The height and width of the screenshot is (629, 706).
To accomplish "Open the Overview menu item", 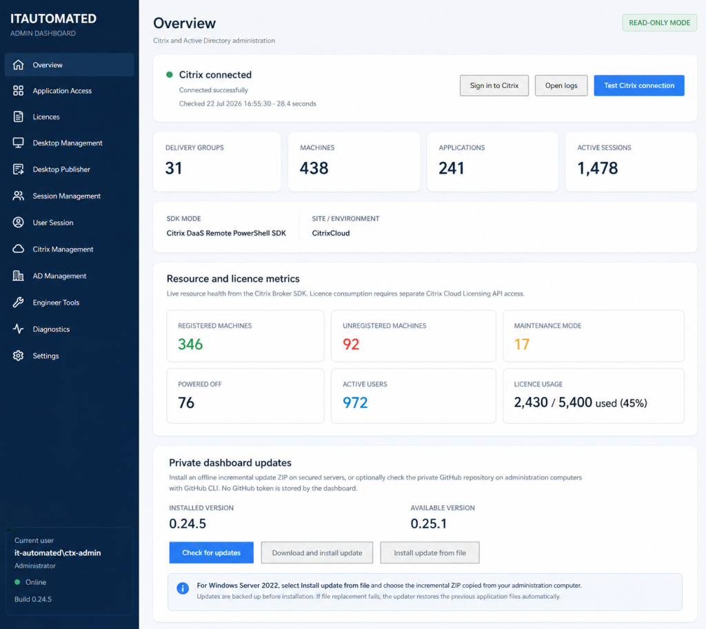I will point(70,65).
